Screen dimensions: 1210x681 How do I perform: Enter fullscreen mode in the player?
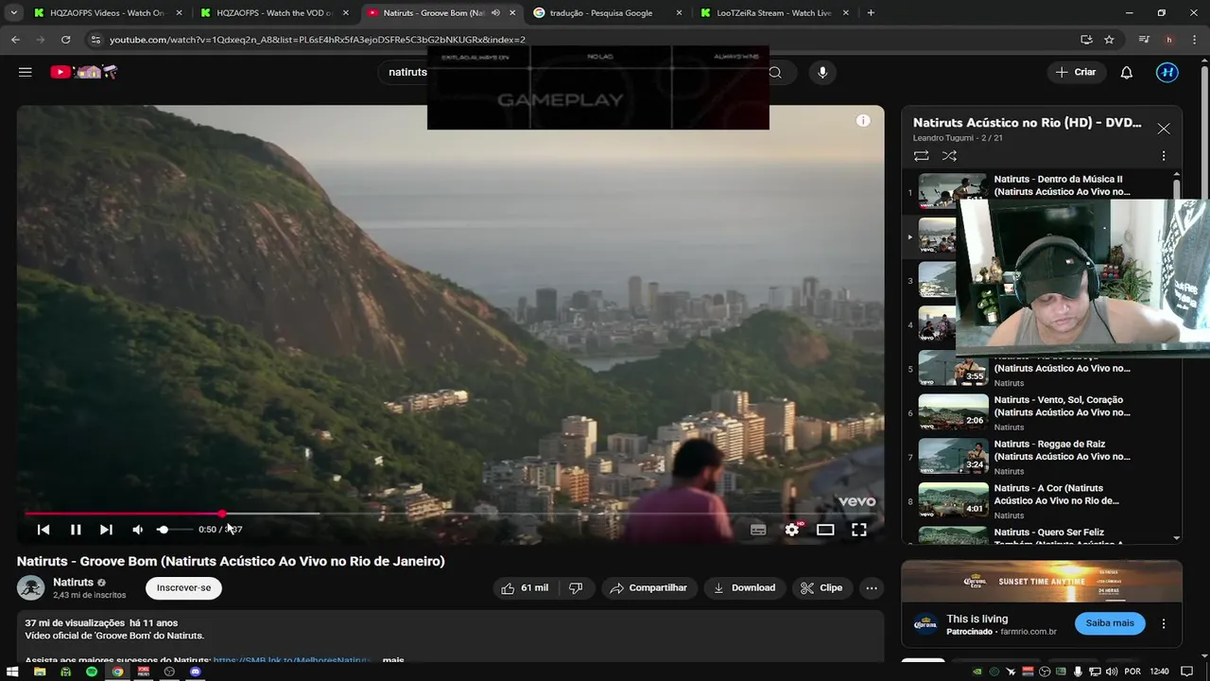(859, 530)
